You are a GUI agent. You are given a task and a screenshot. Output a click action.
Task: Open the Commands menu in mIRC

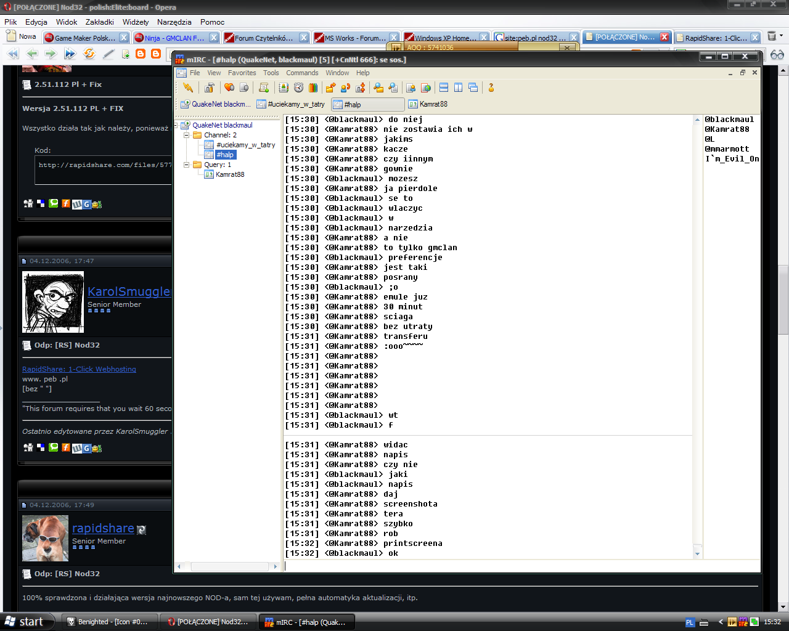pos(302,73)
